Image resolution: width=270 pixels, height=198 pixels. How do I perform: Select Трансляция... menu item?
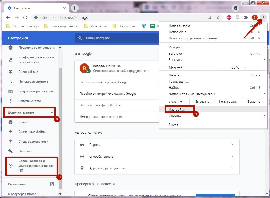(213, 81)
